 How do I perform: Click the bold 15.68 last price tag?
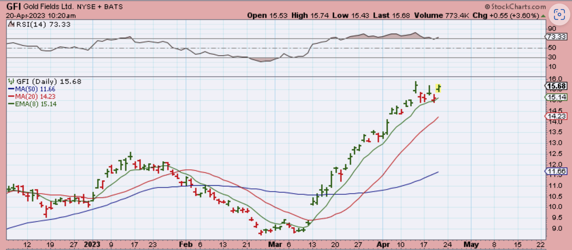point(556,86)
